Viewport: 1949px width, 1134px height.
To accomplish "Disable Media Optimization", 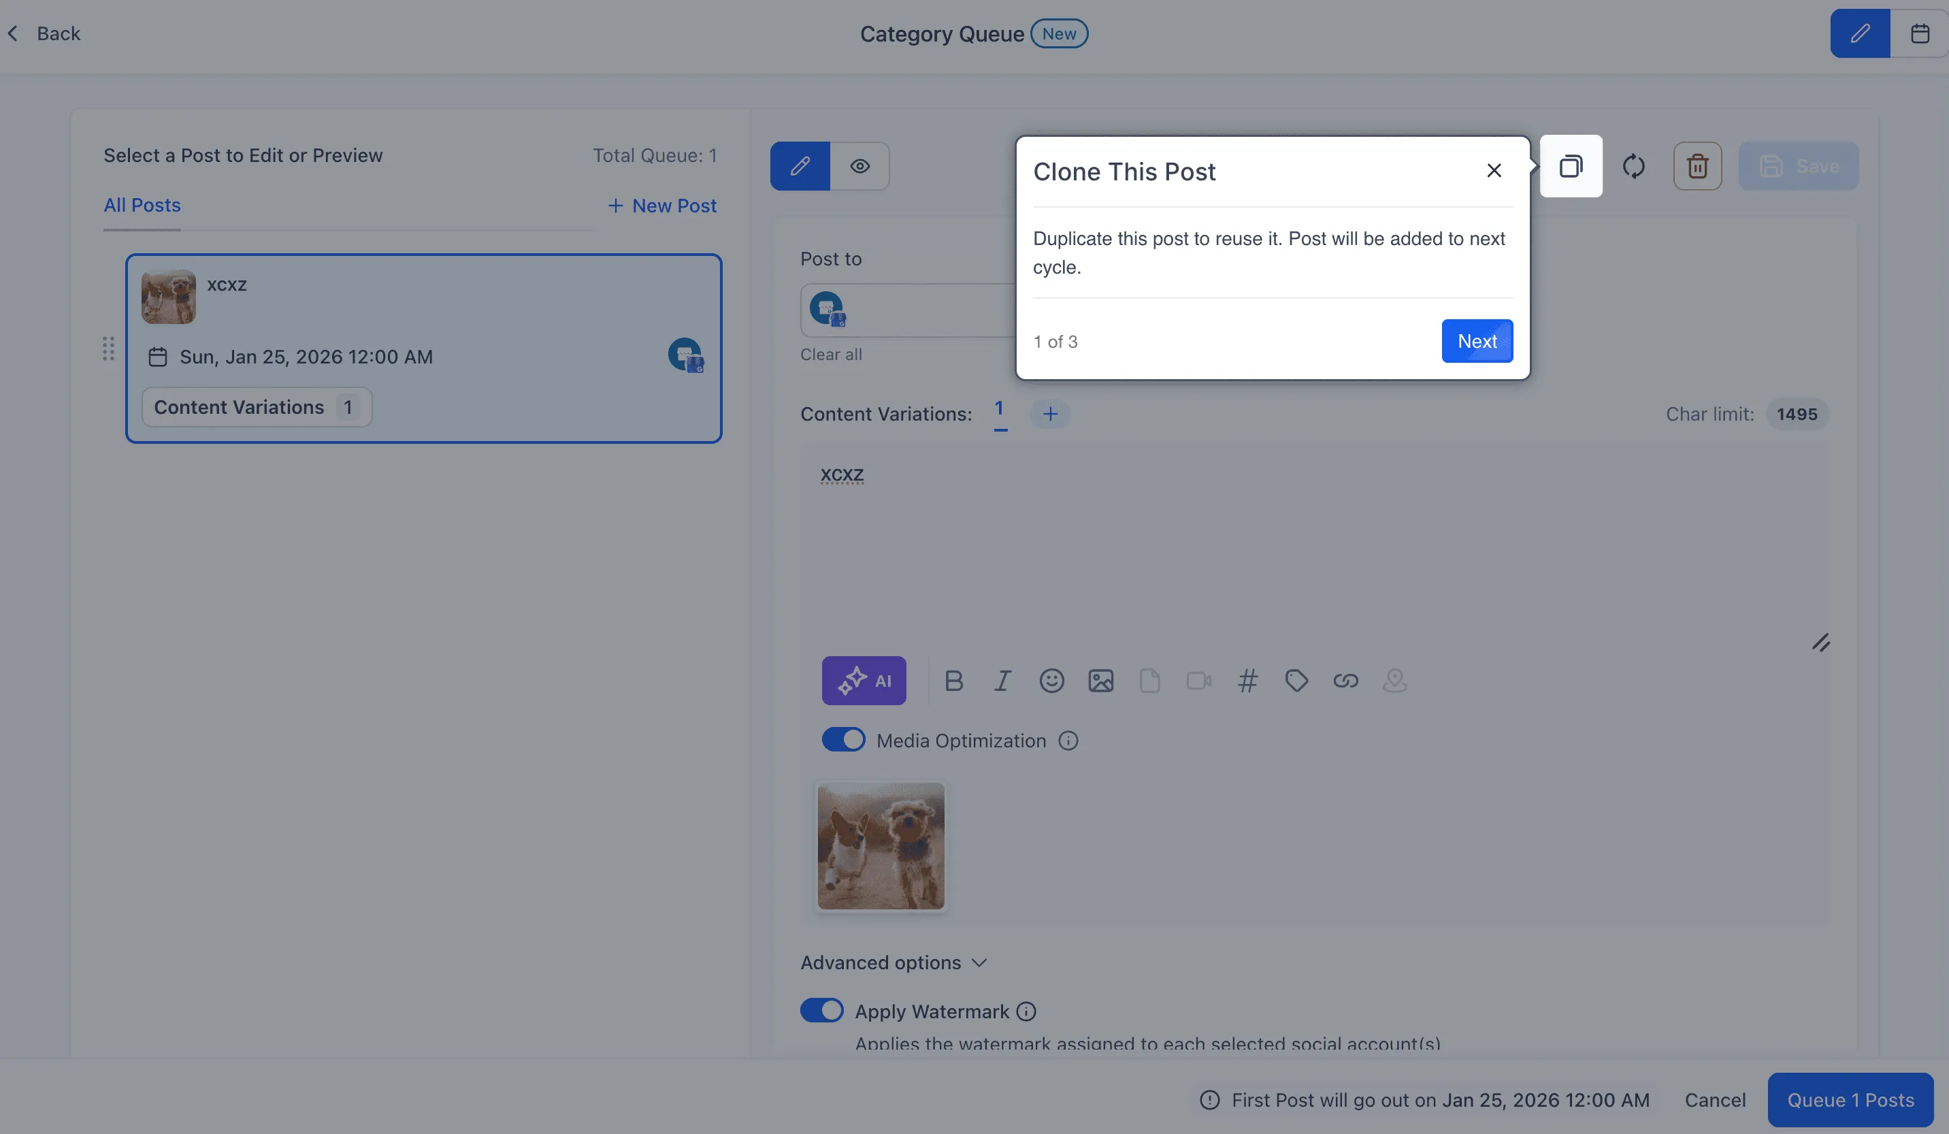I will pos(843,739).
